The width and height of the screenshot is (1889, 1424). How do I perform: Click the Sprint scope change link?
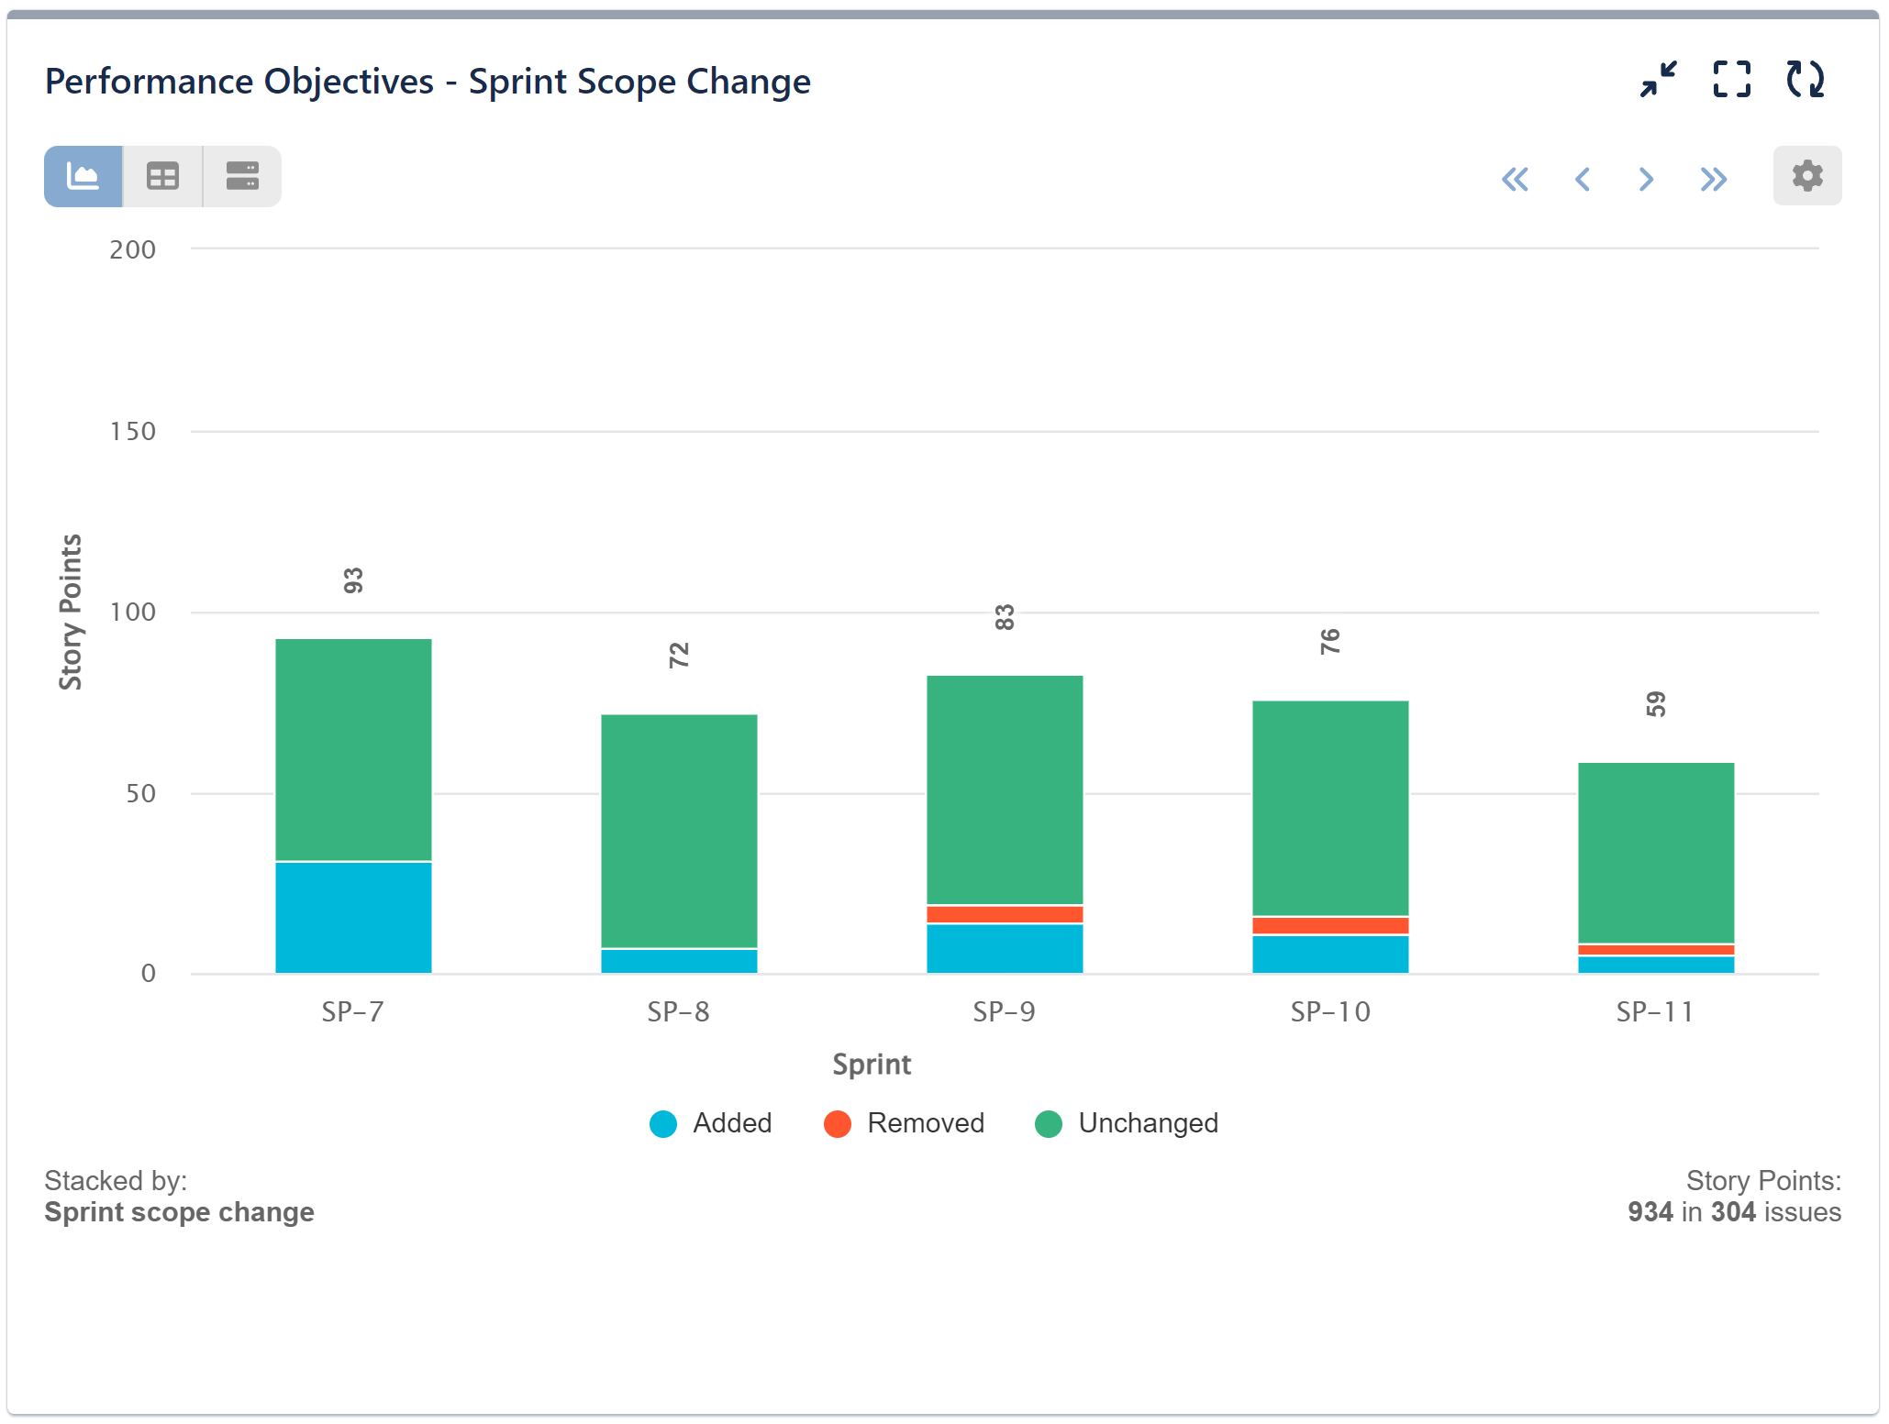(179, 1212)
